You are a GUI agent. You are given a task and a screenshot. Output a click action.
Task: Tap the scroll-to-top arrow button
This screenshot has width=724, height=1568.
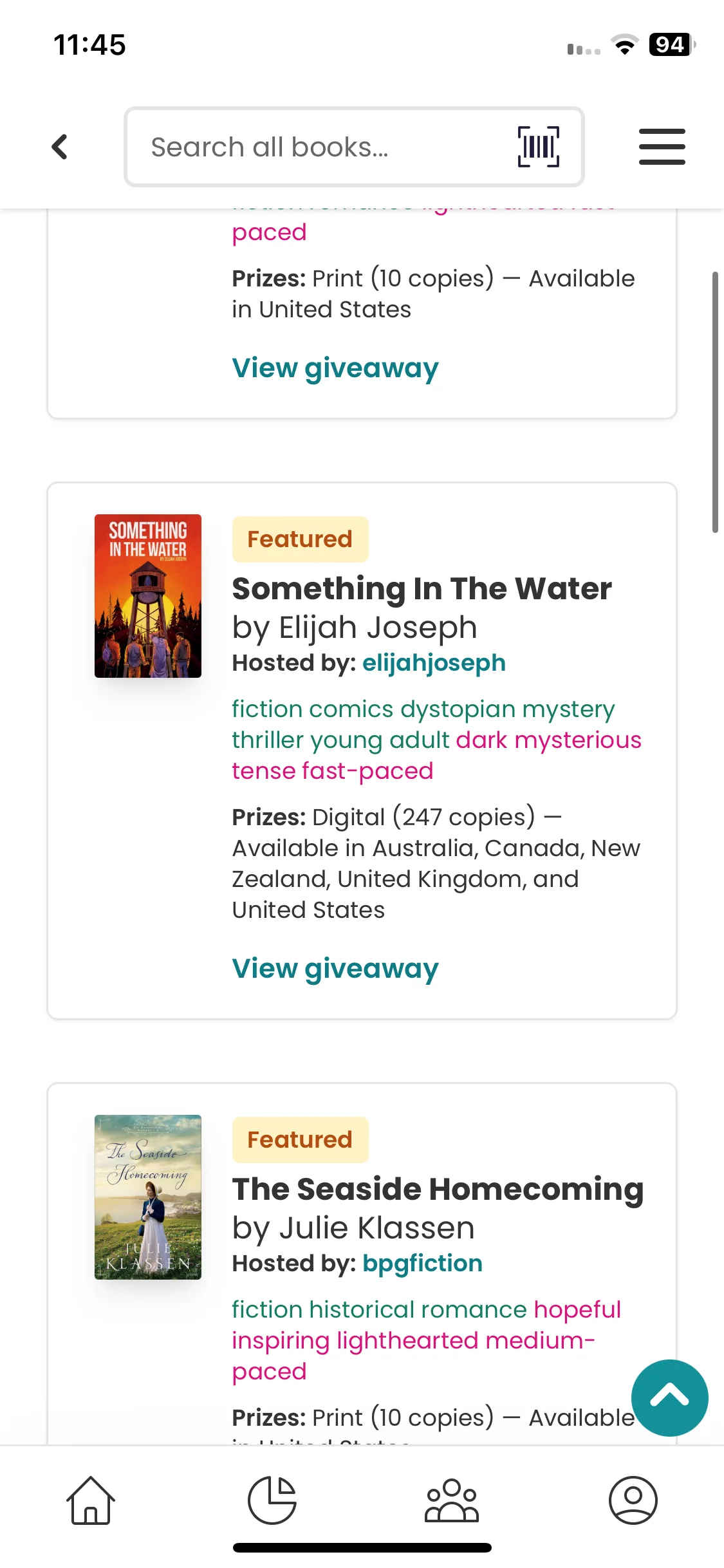click(669, 1397)
